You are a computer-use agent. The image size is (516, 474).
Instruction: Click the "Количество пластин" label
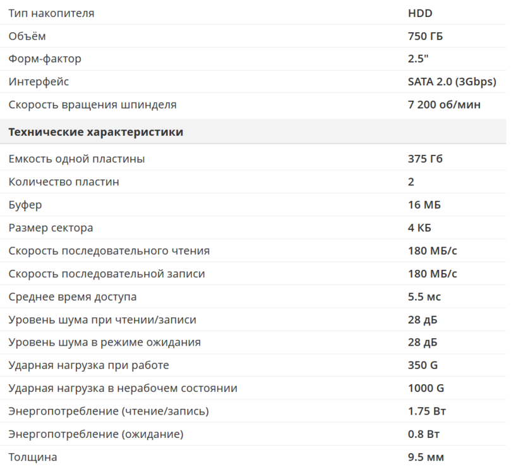click(x=64, y=182)
